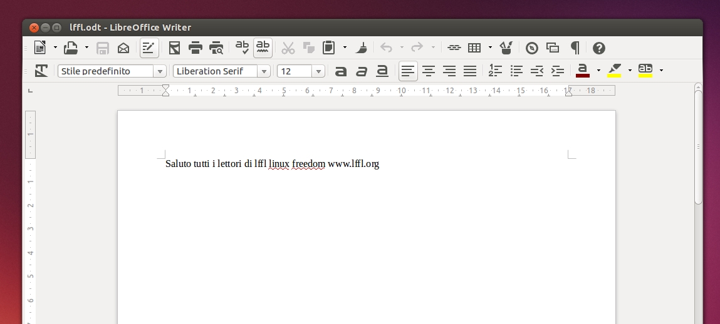Image resolution: width=720 pixels, height=324 pixels.
Task: Expand the Open recent documents dropdown arrow
Action: tap(86, 47)
